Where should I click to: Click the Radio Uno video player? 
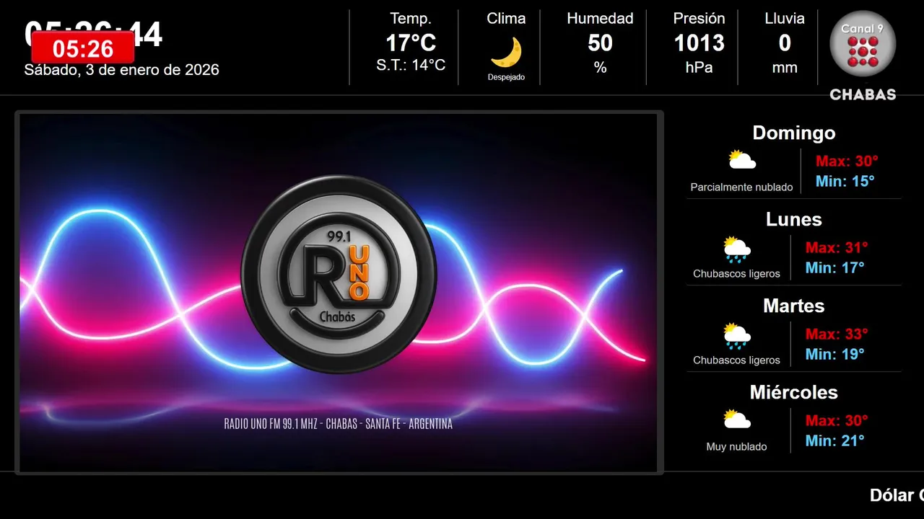(x=339, y=293)
